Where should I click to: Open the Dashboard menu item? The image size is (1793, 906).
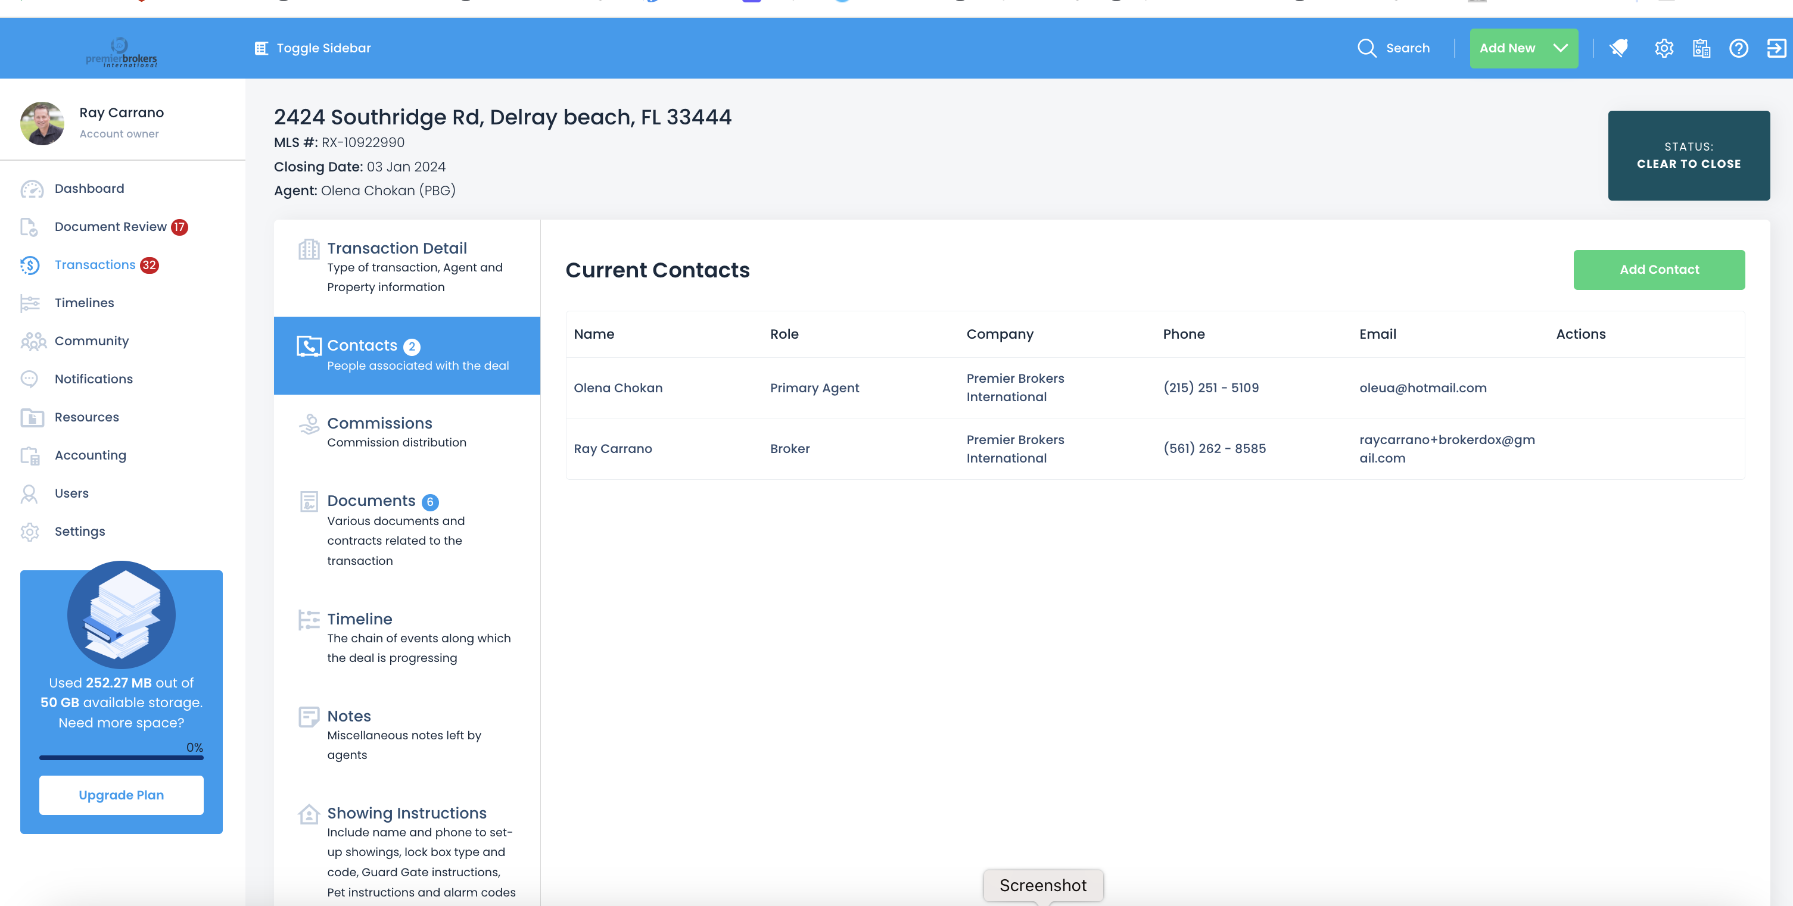click(x=89, y=189)
